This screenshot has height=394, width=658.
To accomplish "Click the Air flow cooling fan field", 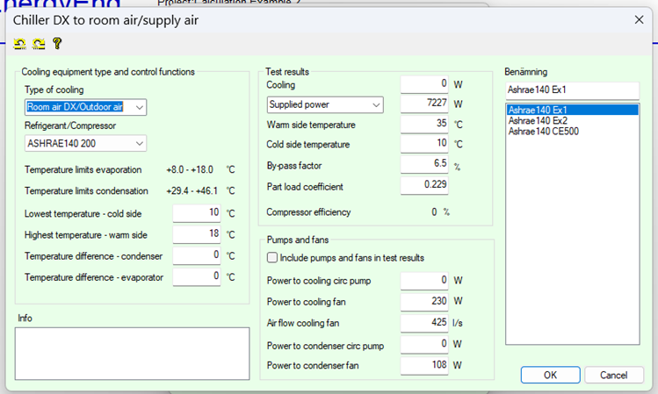I will click(424, 323).
